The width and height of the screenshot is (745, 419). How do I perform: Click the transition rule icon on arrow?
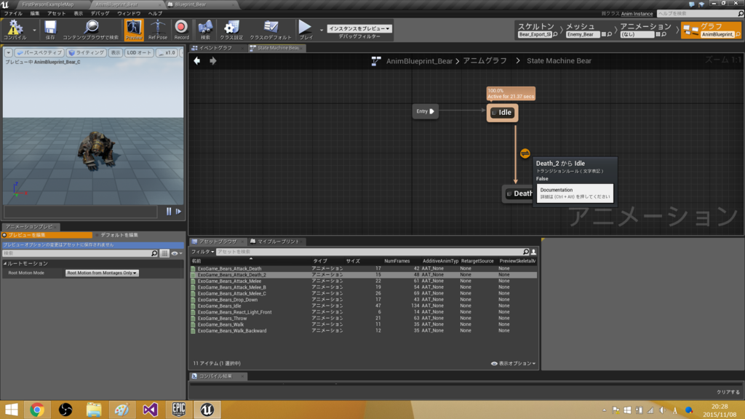[525, 153]
